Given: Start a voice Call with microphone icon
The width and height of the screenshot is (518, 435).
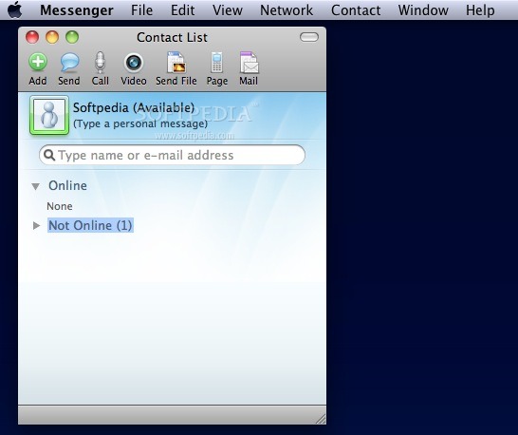Looking at the screenshot, I should click(x=100, y=63).
